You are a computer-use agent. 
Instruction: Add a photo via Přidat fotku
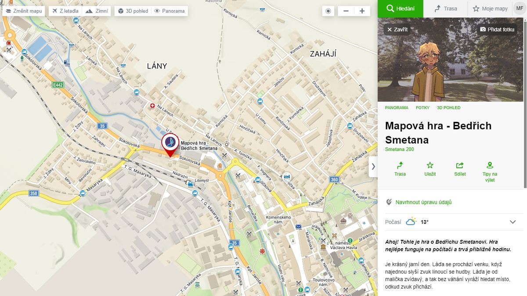click(497, 29)
